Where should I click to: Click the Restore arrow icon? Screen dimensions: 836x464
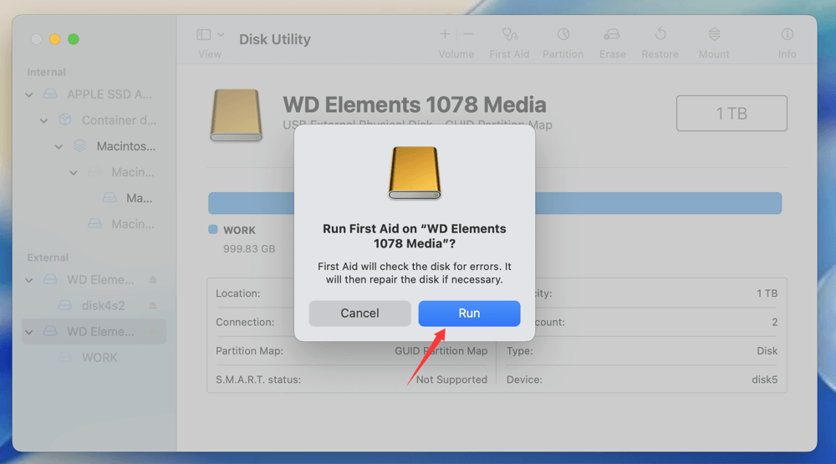[660, 34]
